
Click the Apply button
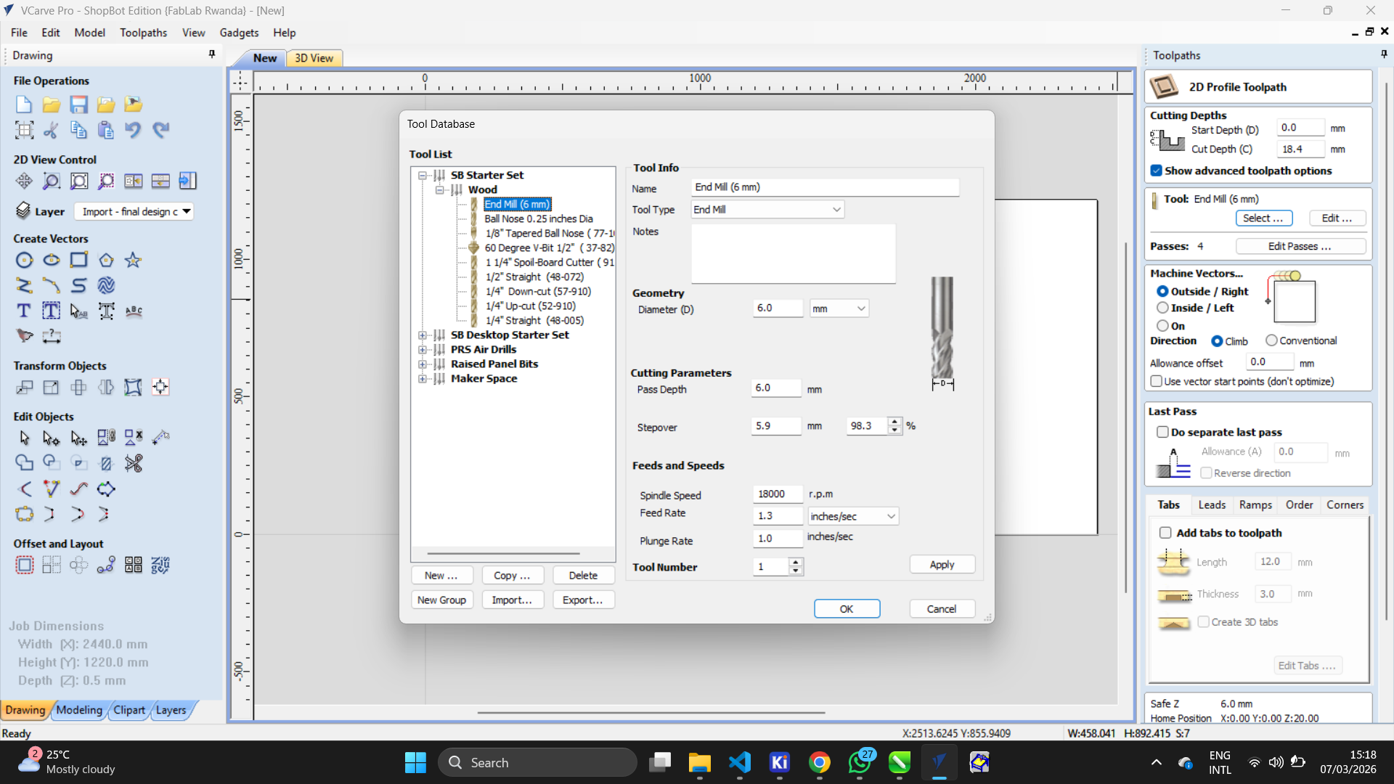[x=942, y=565]
